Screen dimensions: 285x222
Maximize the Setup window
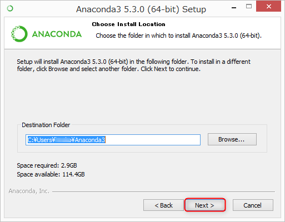(x=249, y=7)
